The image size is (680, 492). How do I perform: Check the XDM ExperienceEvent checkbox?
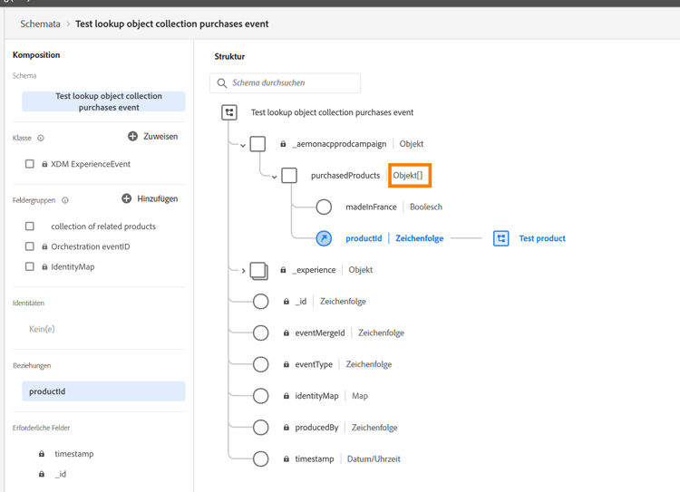(30, 164)
